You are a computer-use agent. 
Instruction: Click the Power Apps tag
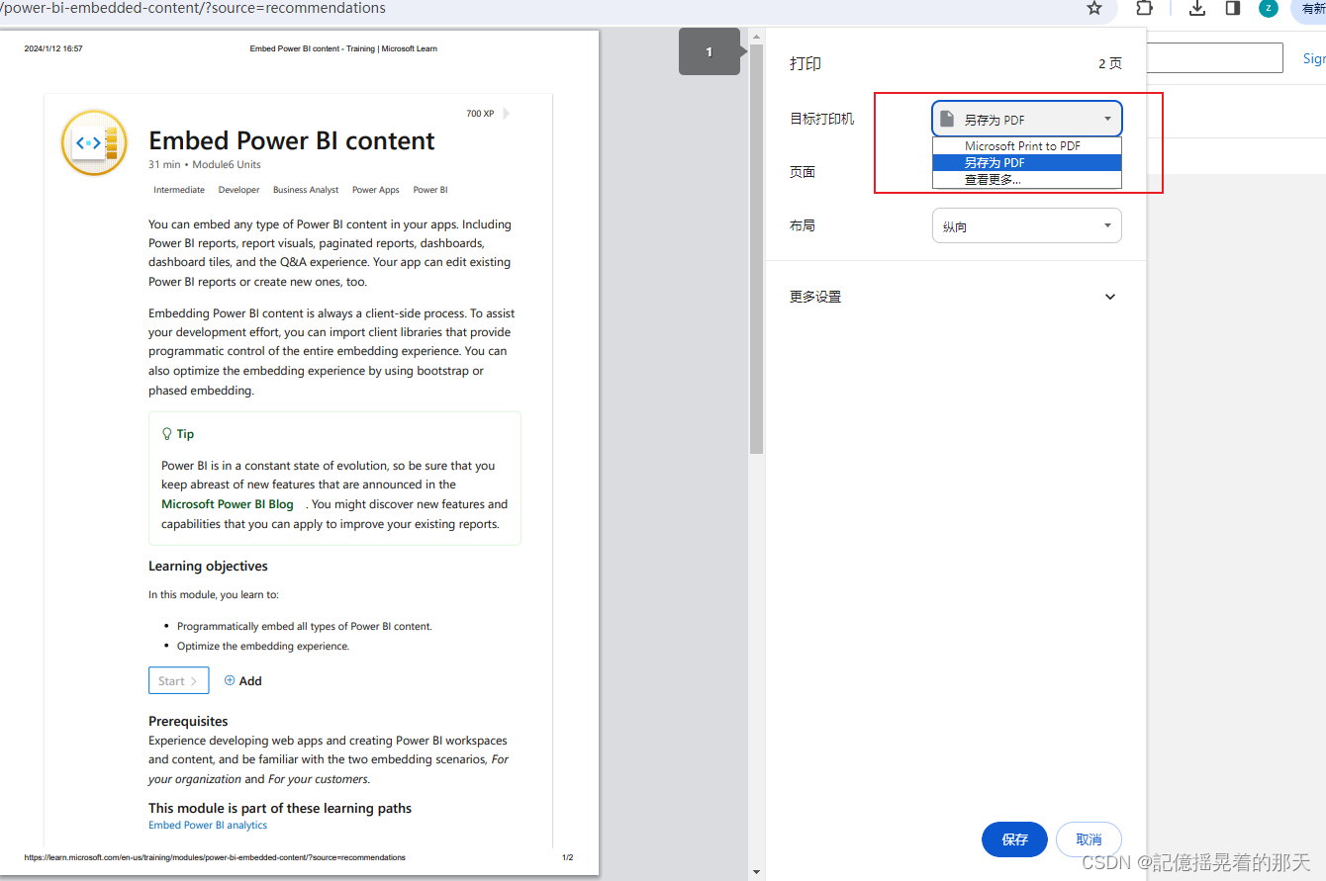[x=376, y=190]
